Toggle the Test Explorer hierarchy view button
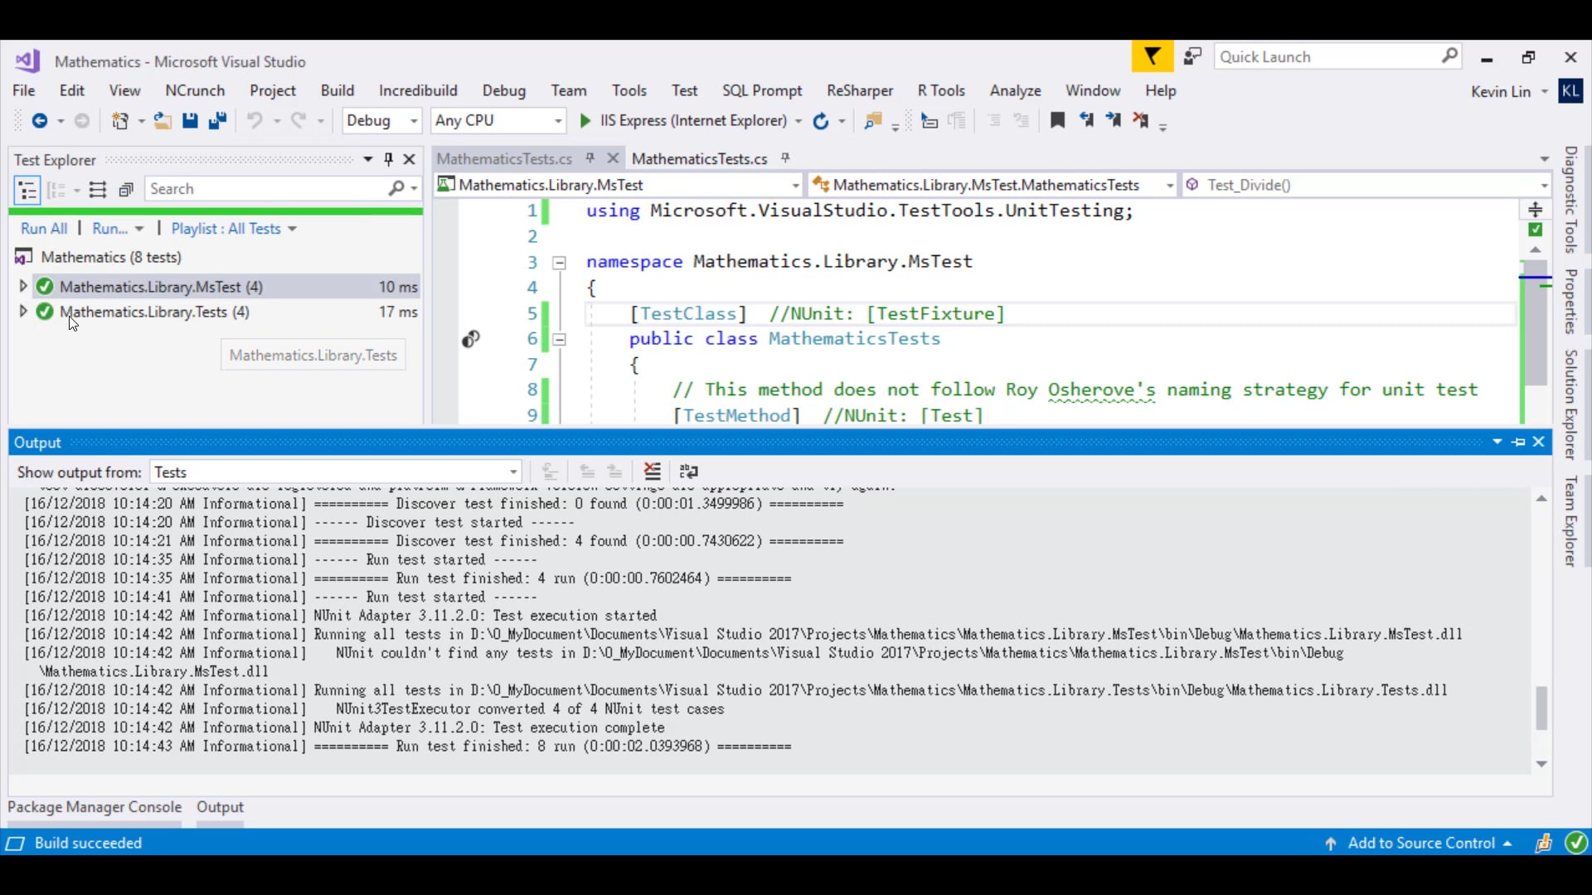The image size is (1592, 895). coord(27,190)
